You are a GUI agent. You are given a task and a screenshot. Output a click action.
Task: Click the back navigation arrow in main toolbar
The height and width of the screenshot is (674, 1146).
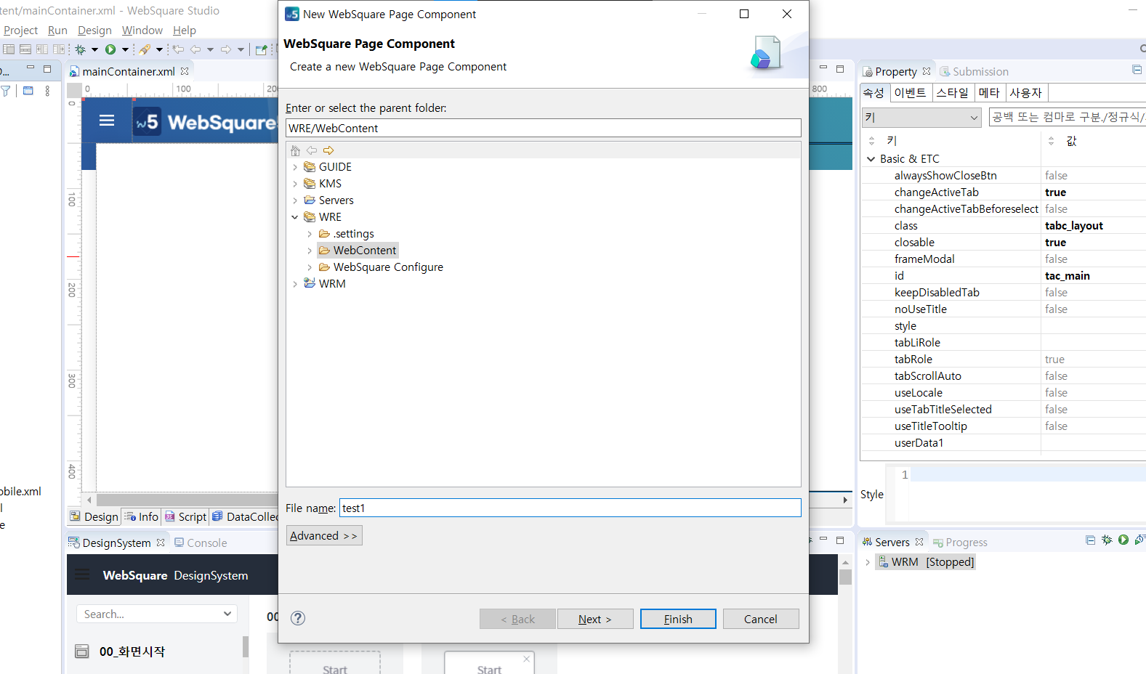pyautogui.click(x=195, y=49)
